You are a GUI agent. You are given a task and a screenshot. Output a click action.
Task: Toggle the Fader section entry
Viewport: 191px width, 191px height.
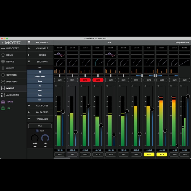tap(40, 95)
